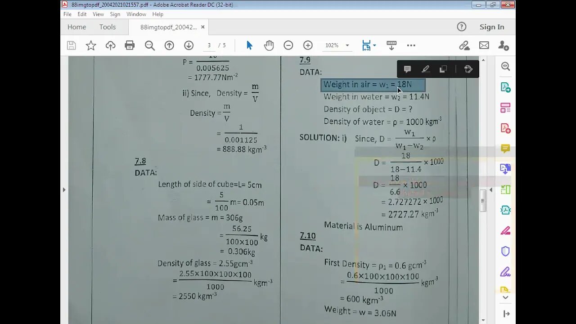Copy selected text from floating toolbar

tap(443, 69)
